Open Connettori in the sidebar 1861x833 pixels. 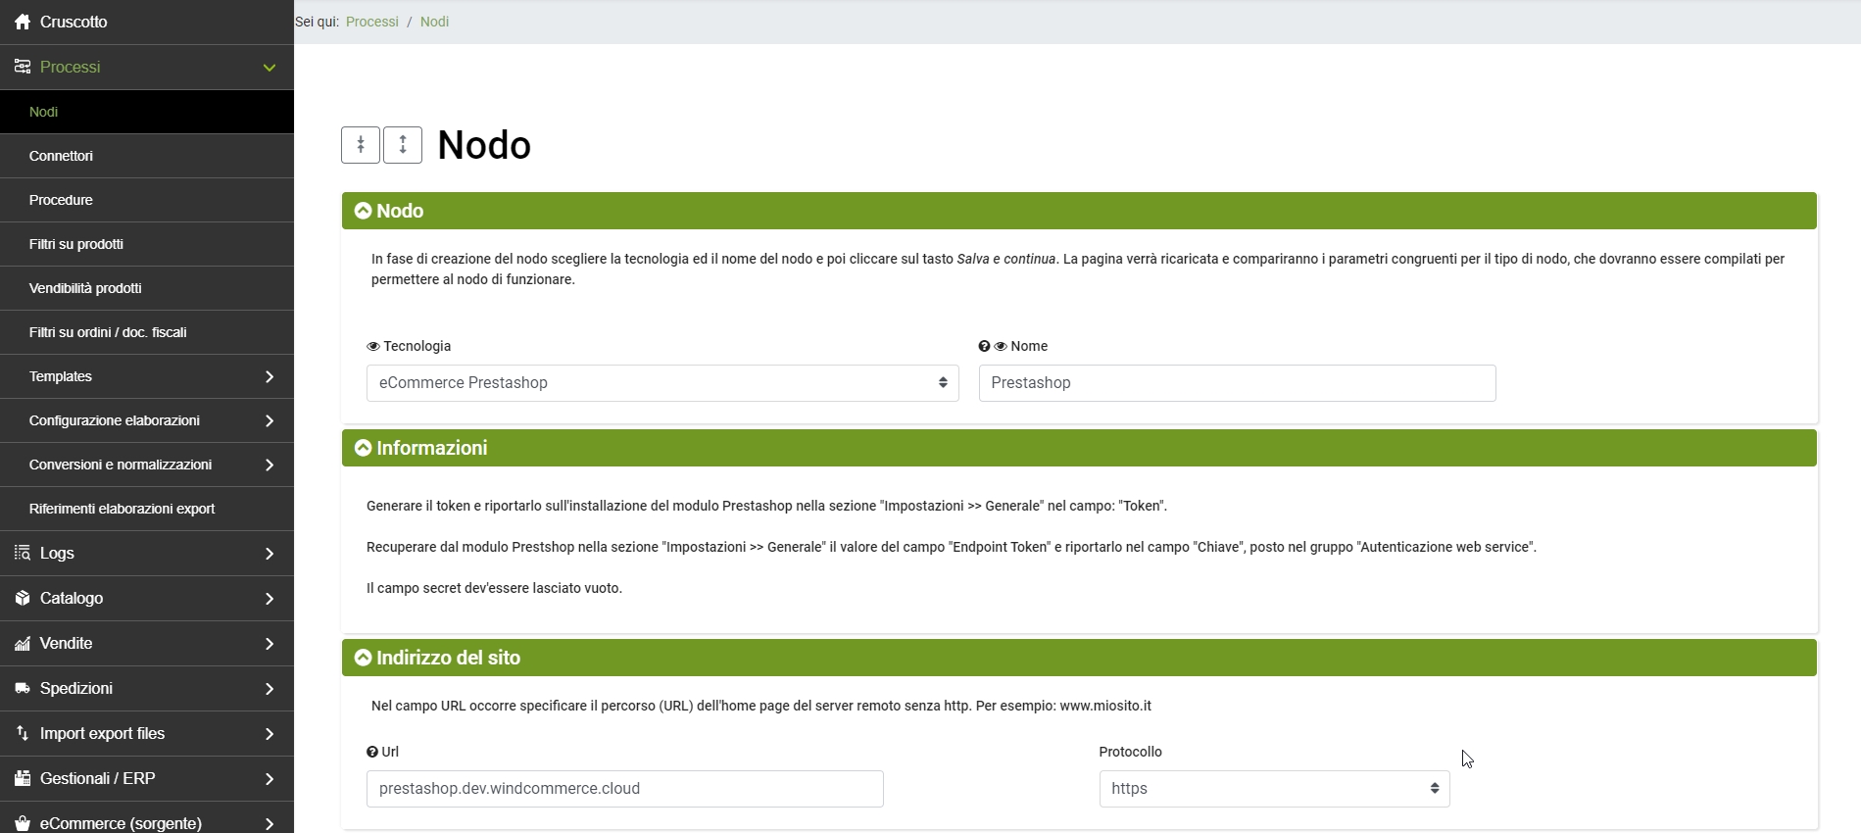coord(61,156)
